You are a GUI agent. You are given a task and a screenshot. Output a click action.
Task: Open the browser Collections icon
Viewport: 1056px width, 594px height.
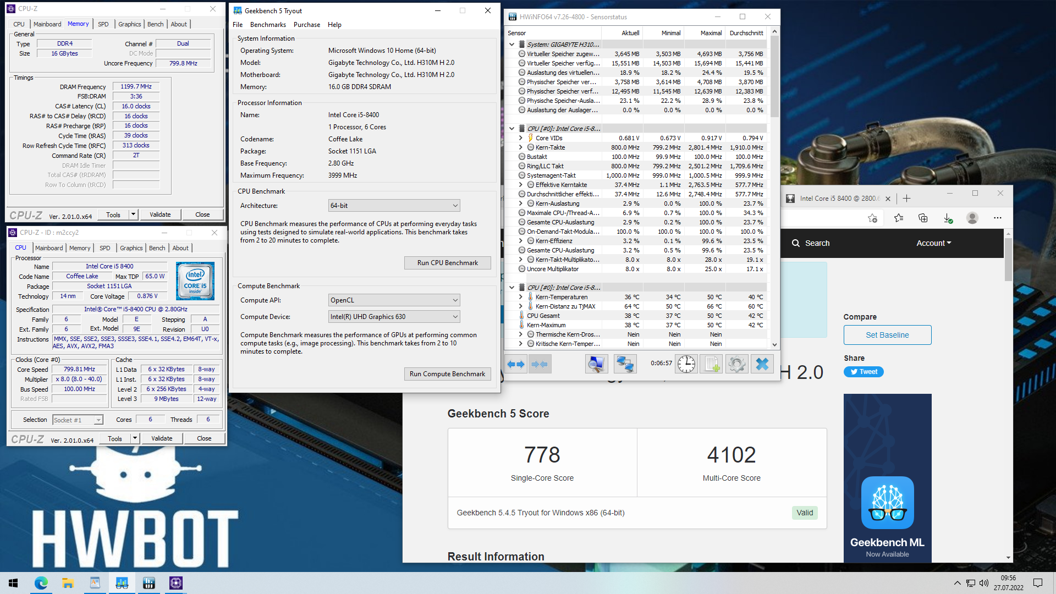(x=923, y=218)
